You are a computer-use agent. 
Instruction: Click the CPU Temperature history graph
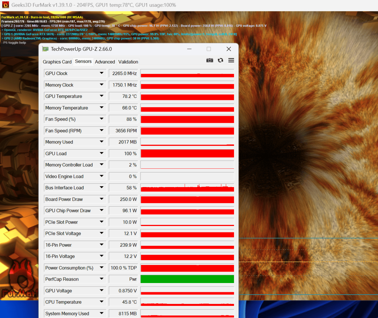pyautogui.click(x=187, y=302)
